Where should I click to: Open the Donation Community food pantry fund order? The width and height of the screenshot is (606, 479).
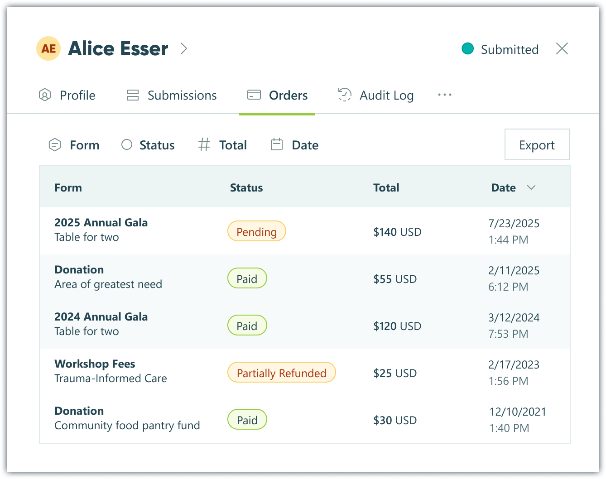click(305, 419)
